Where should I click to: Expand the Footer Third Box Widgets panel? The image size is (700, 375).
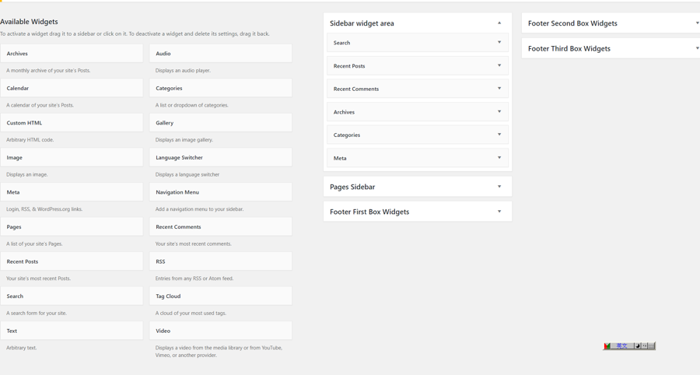coord(696,48)
